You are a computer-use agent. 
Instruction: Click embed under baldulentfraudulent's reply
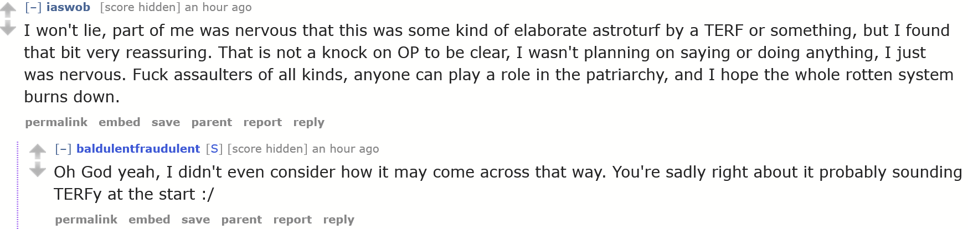(149, 220)
